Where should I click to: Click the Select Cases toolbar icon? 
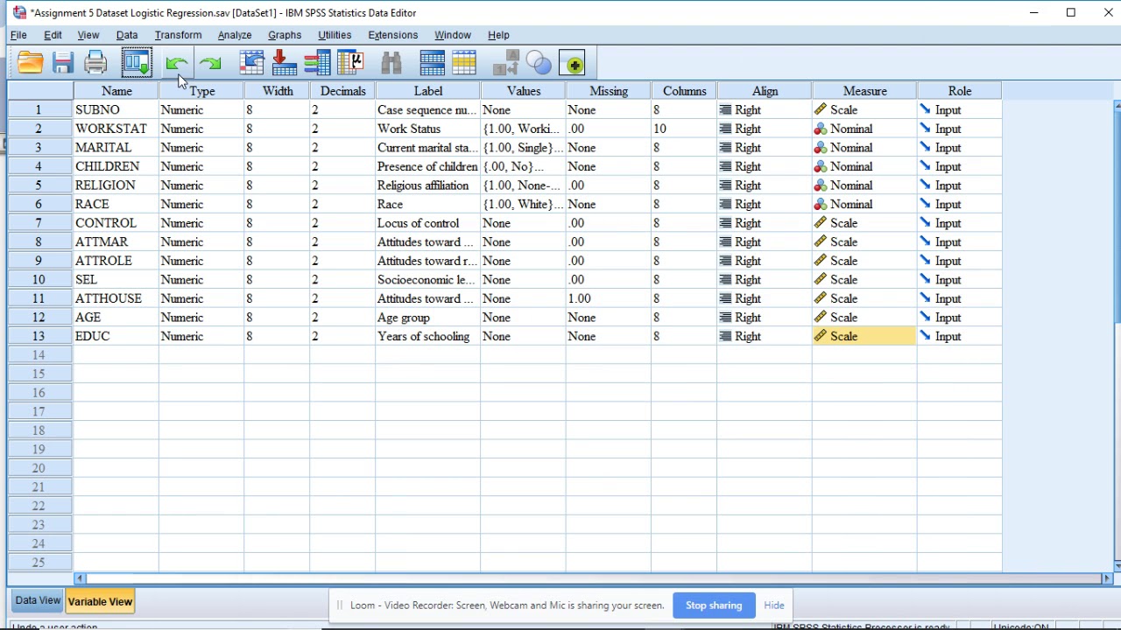[465, 63]
